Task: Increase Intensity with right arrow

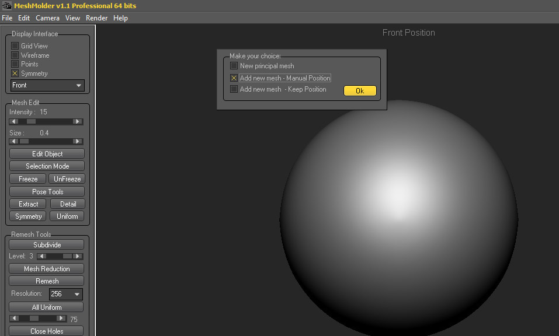Action: (x=77, y=121)
